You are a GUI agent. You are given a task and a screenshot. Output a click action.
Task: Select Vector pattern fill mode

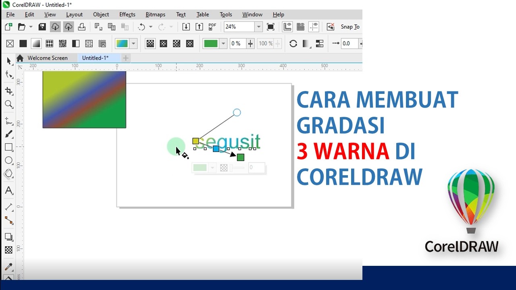pos(50,43)
